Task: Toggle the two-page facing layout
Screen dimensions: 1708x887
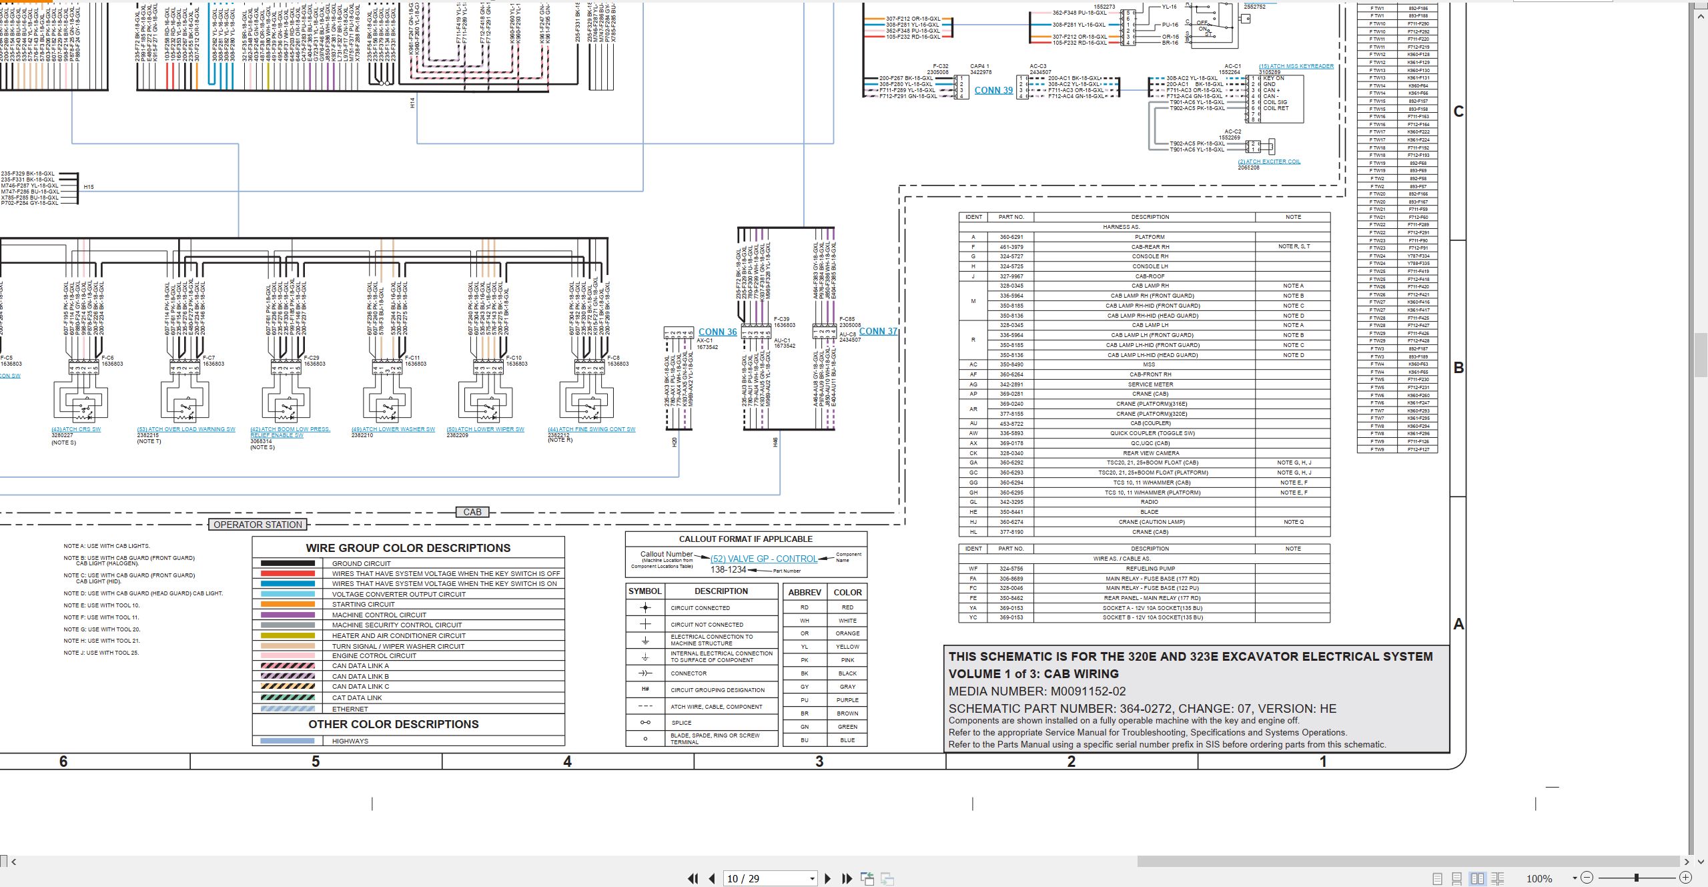Action: [x=1478, y=879]
